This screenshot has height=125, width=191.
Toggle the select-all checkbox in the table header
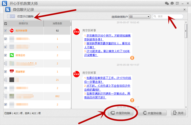[6, 23]
